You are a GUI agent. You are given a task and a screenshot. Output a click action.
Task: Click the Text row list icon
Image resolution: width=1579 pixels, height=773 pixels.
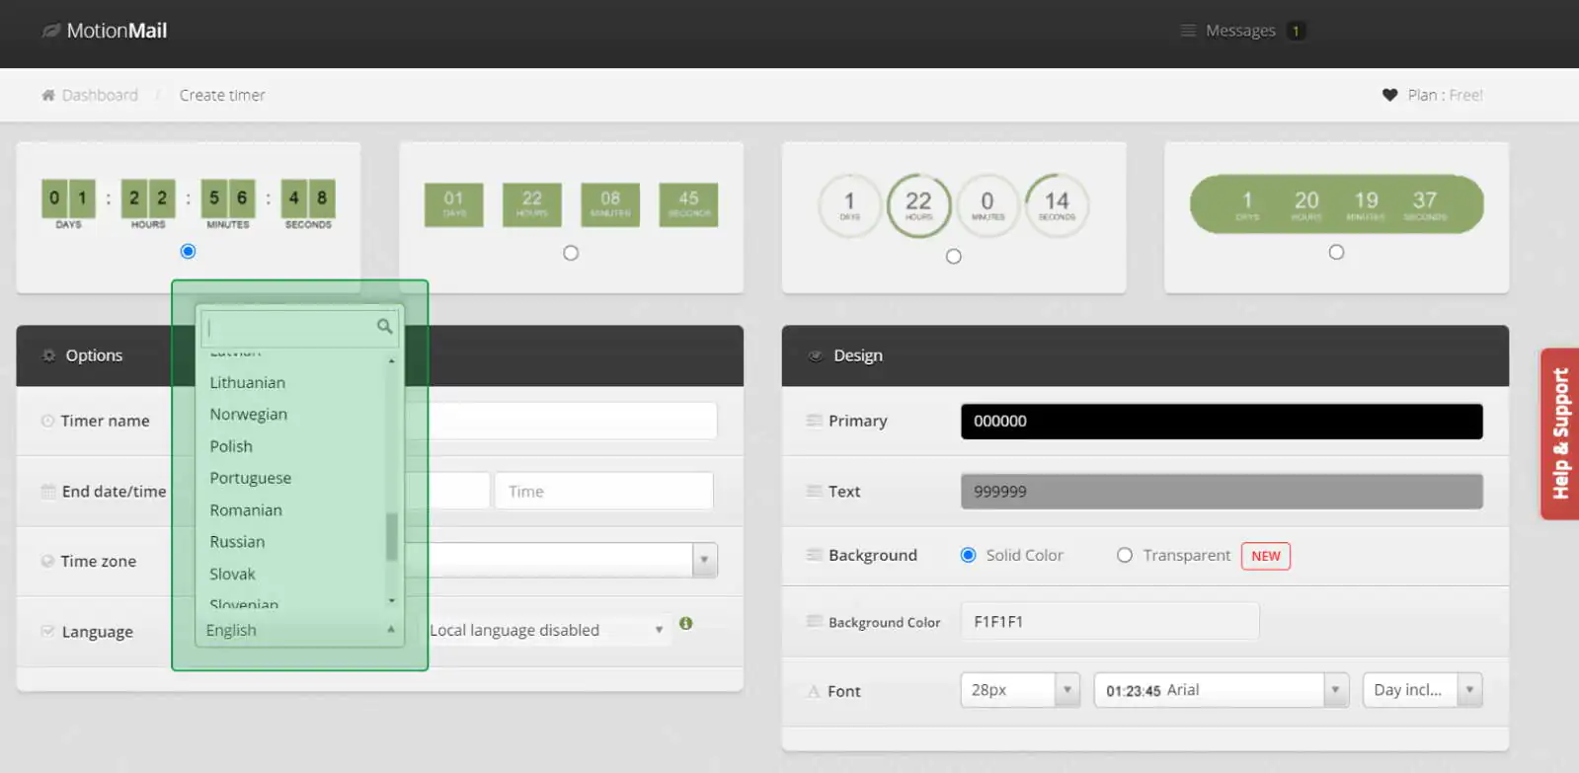coord(815,491)
